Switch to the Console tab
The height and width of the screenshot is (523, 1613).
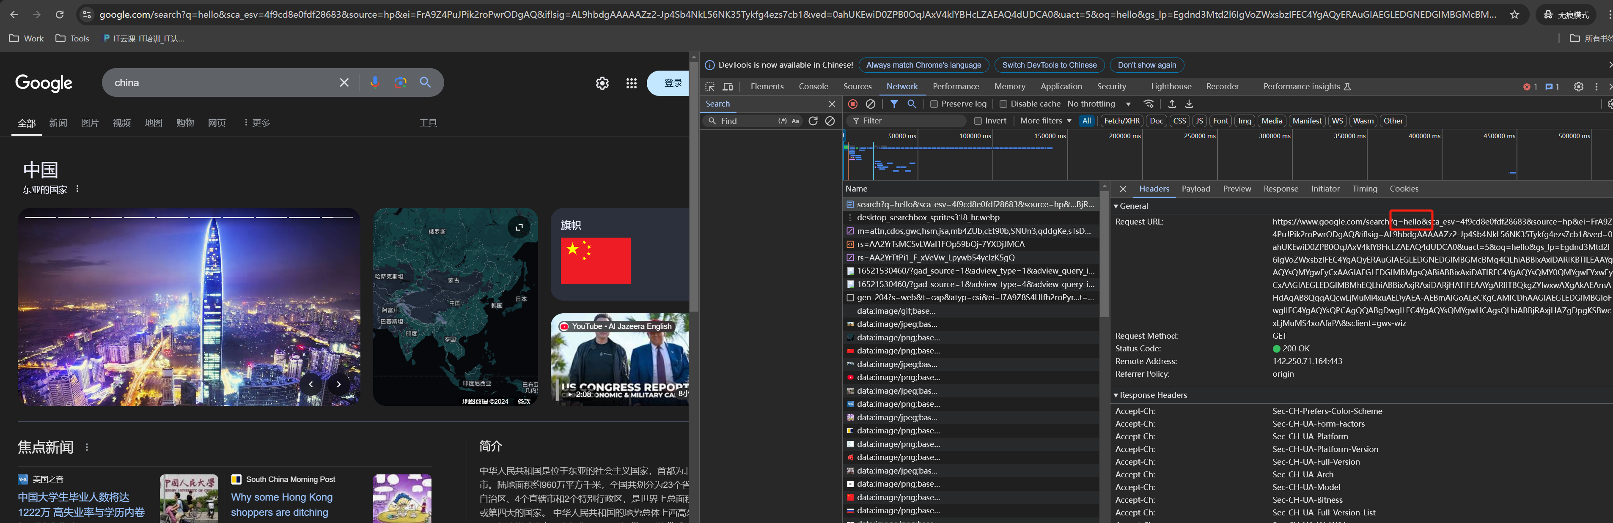(813, 87)
